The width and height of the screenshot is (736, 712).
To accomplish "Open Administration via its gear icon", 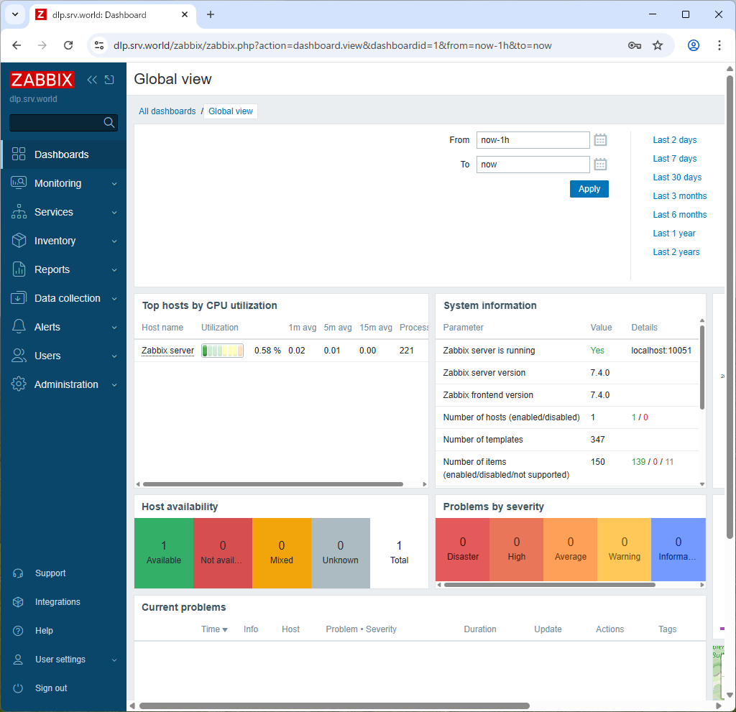I will (19, 384).
